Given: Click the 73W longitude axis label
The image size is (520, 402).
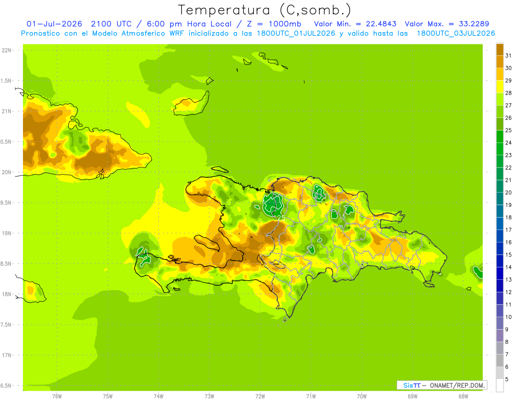Looking at the screenshot, I should coord(209,396).
